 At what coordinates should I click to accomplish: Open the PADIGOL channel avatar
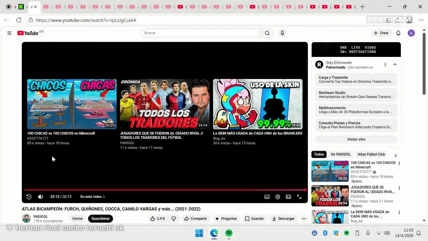(26, 219)
